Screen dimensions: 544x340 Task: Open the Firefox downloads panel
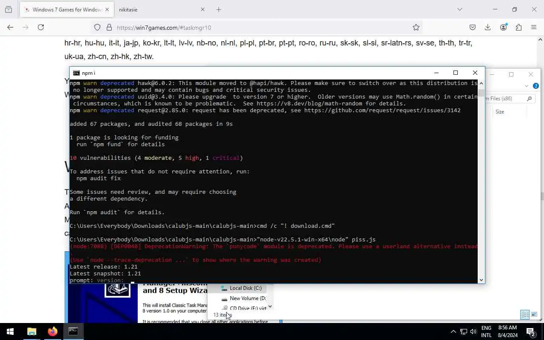point(487,27)
